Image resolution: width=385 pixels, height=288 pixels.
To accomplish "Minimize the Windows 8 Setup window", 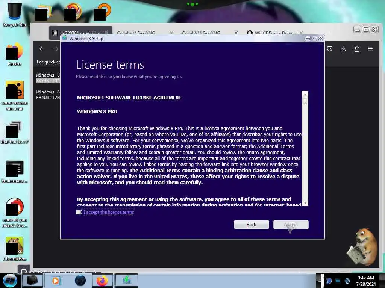I will (308, 39).
